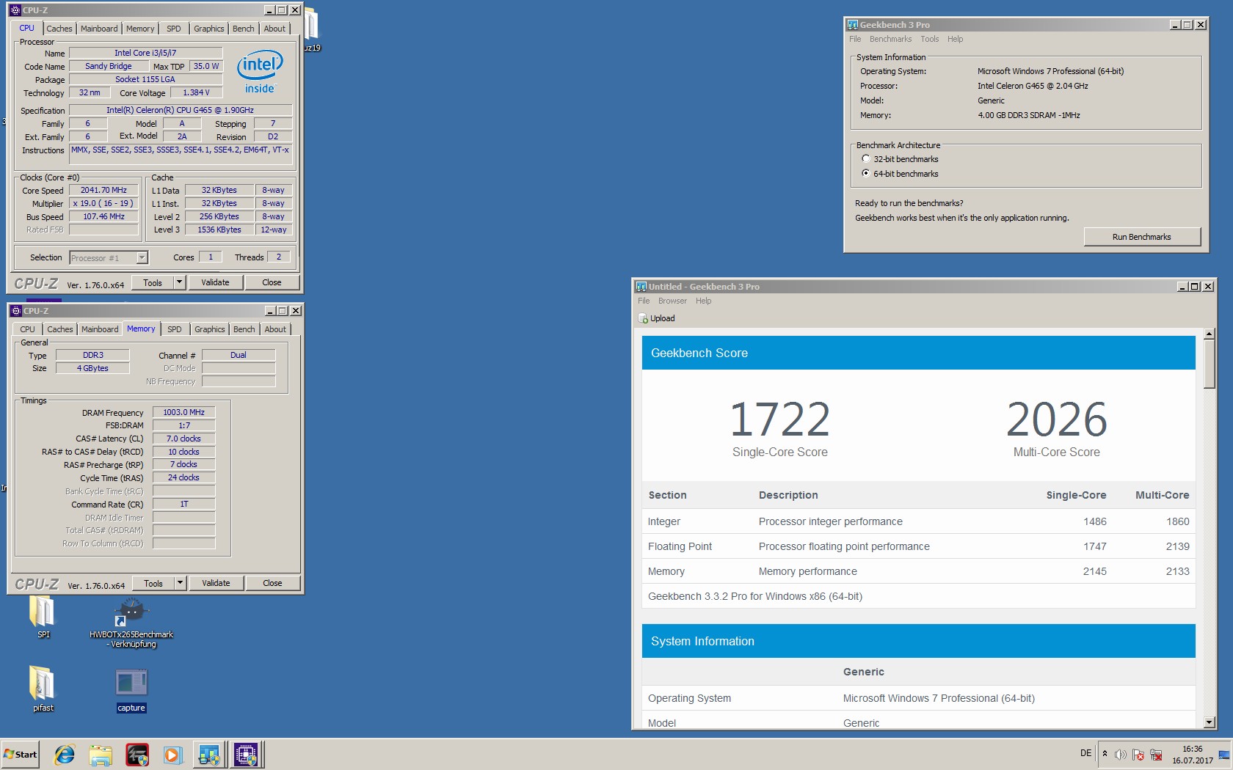The height and width of the screenshot is (770, 1233).
Task: Switch to CPU tab in lower CPU-Z window
Action: pos(27,329)
